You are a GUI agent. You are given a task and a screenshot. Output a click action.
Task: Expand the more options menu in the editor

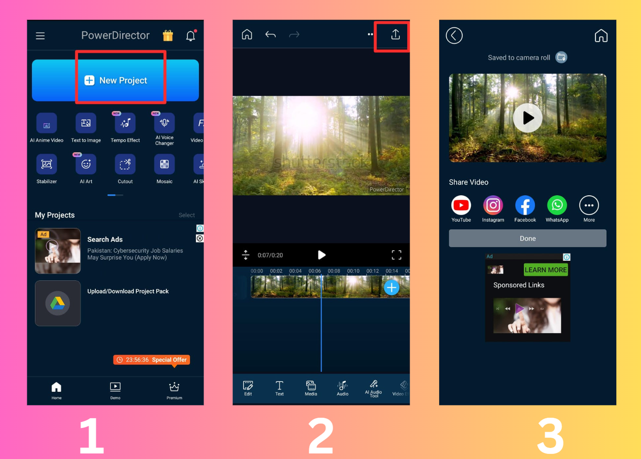click(x=370, y=34)
